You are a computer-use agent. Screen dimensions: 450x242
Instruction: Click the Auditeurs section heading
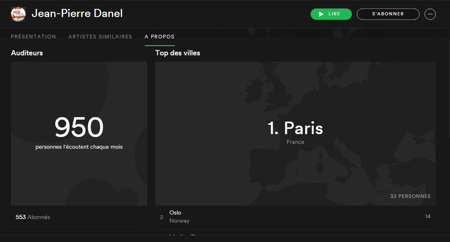tap(27, 53)
